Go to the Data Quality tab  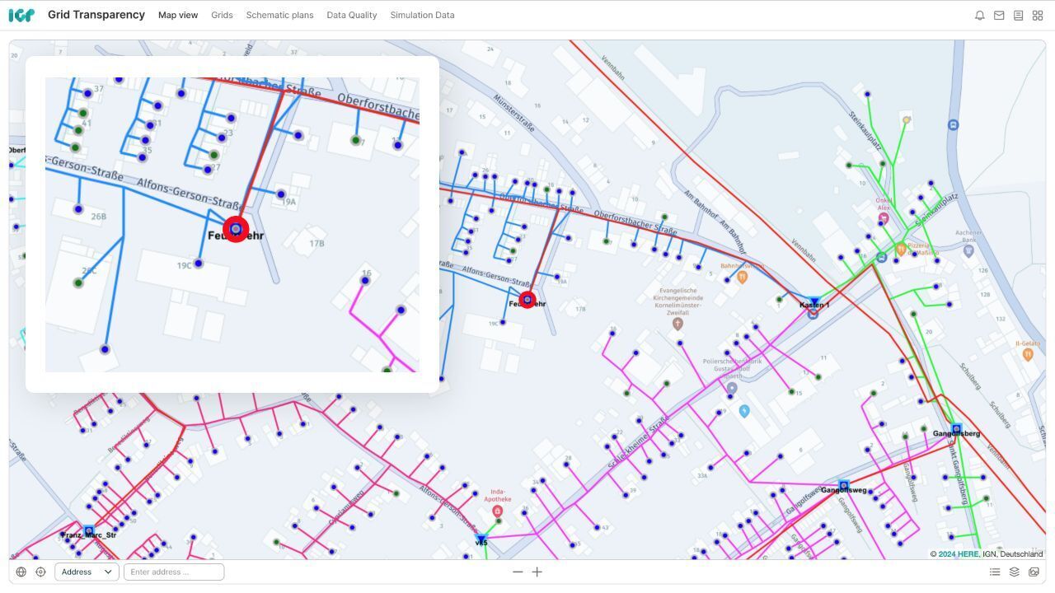coord(351,15)
